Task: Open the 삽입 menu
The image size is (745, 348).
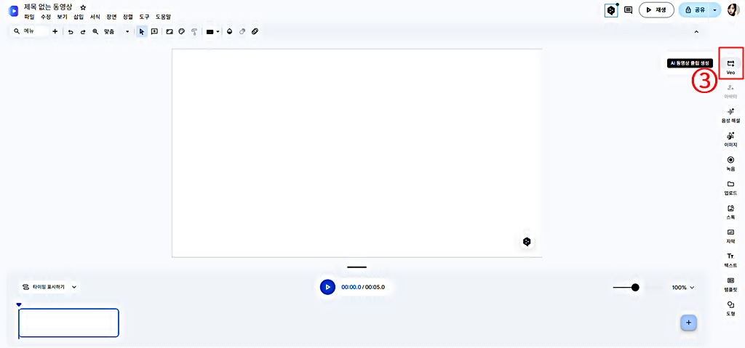Action: [x=79, y=17]
